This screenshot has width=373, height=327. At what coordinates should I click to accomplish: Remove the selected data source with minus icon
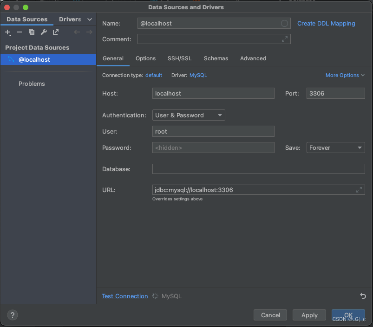20,32
